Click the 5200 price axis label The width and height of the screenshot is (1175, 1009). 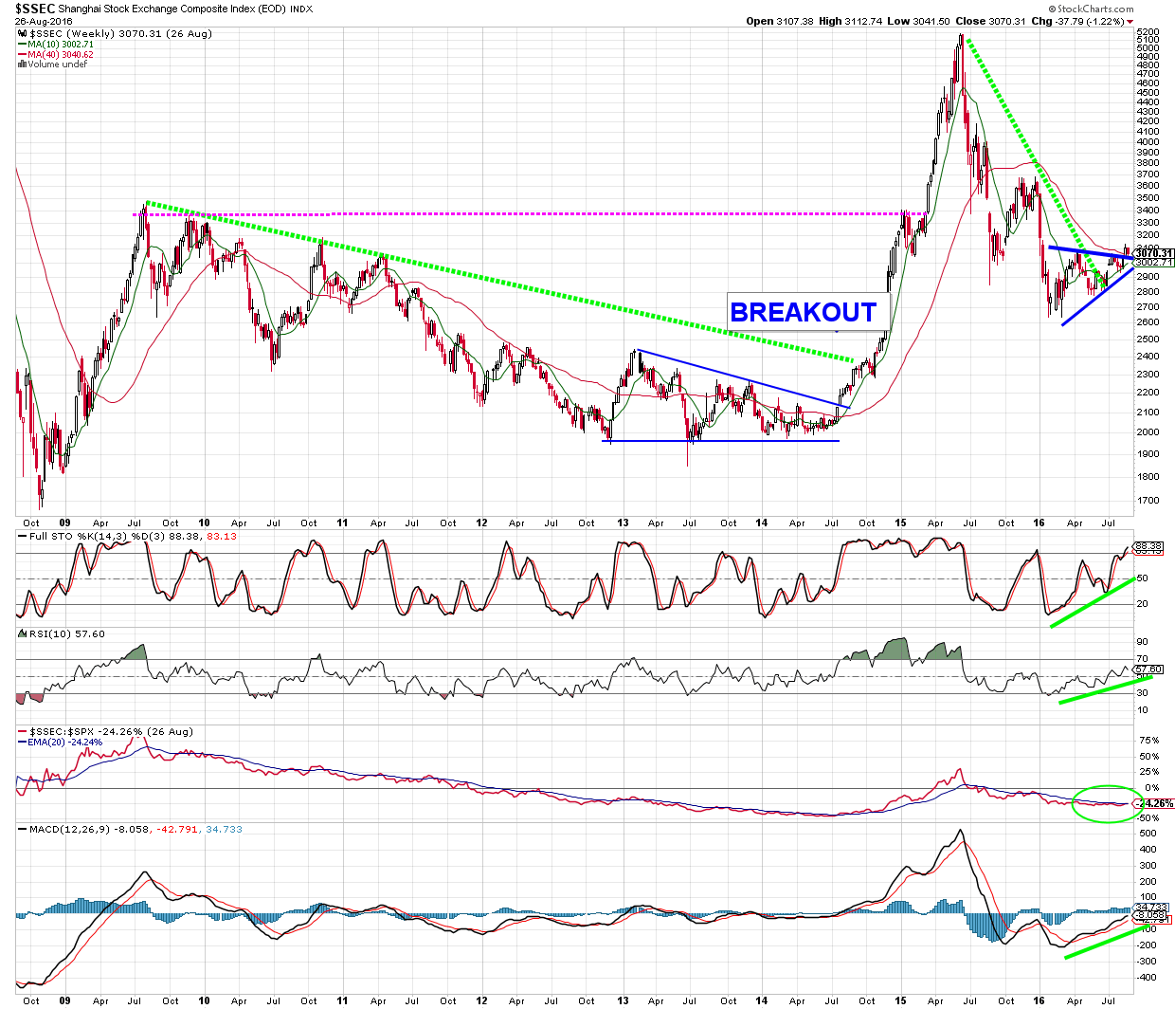[x=1147, y=31]
